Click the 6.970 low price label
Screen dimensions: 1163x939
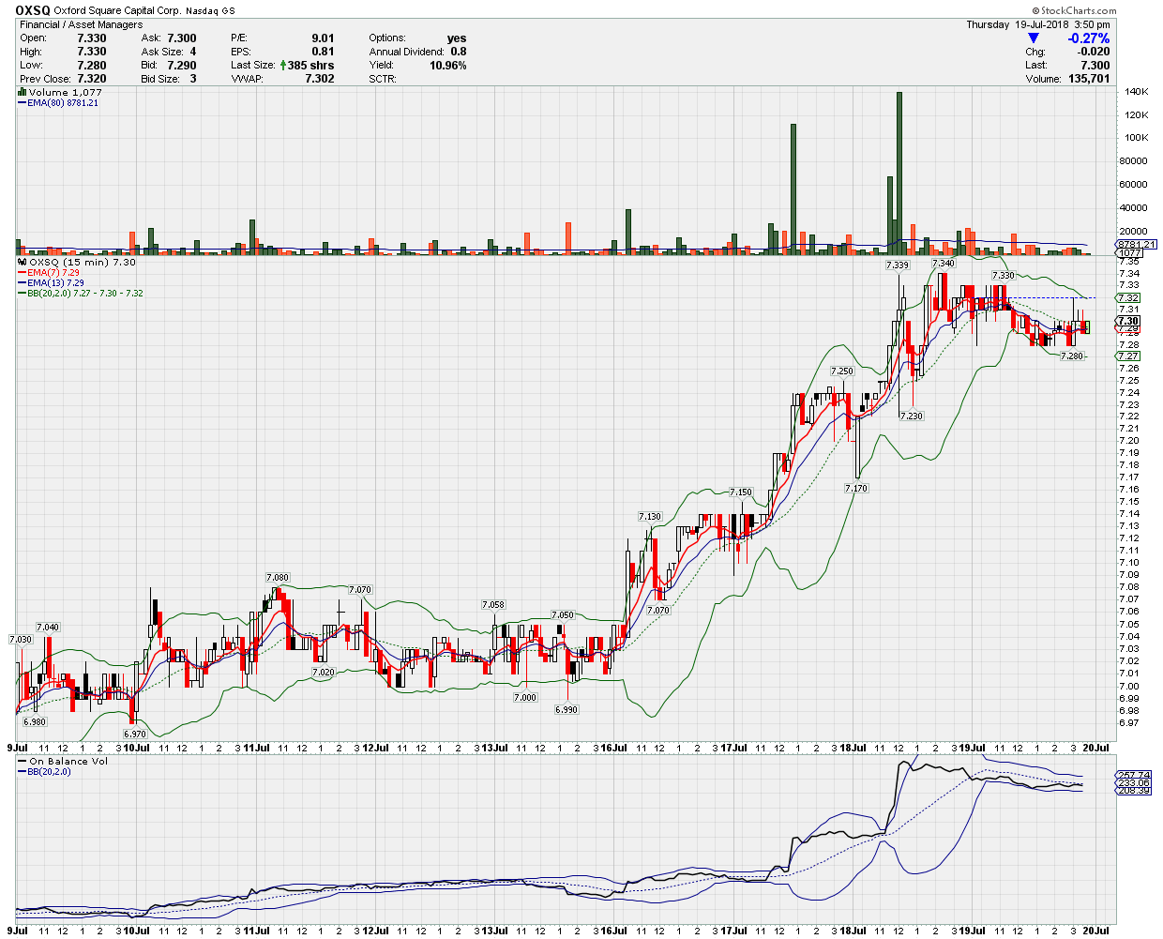[135, 734]
